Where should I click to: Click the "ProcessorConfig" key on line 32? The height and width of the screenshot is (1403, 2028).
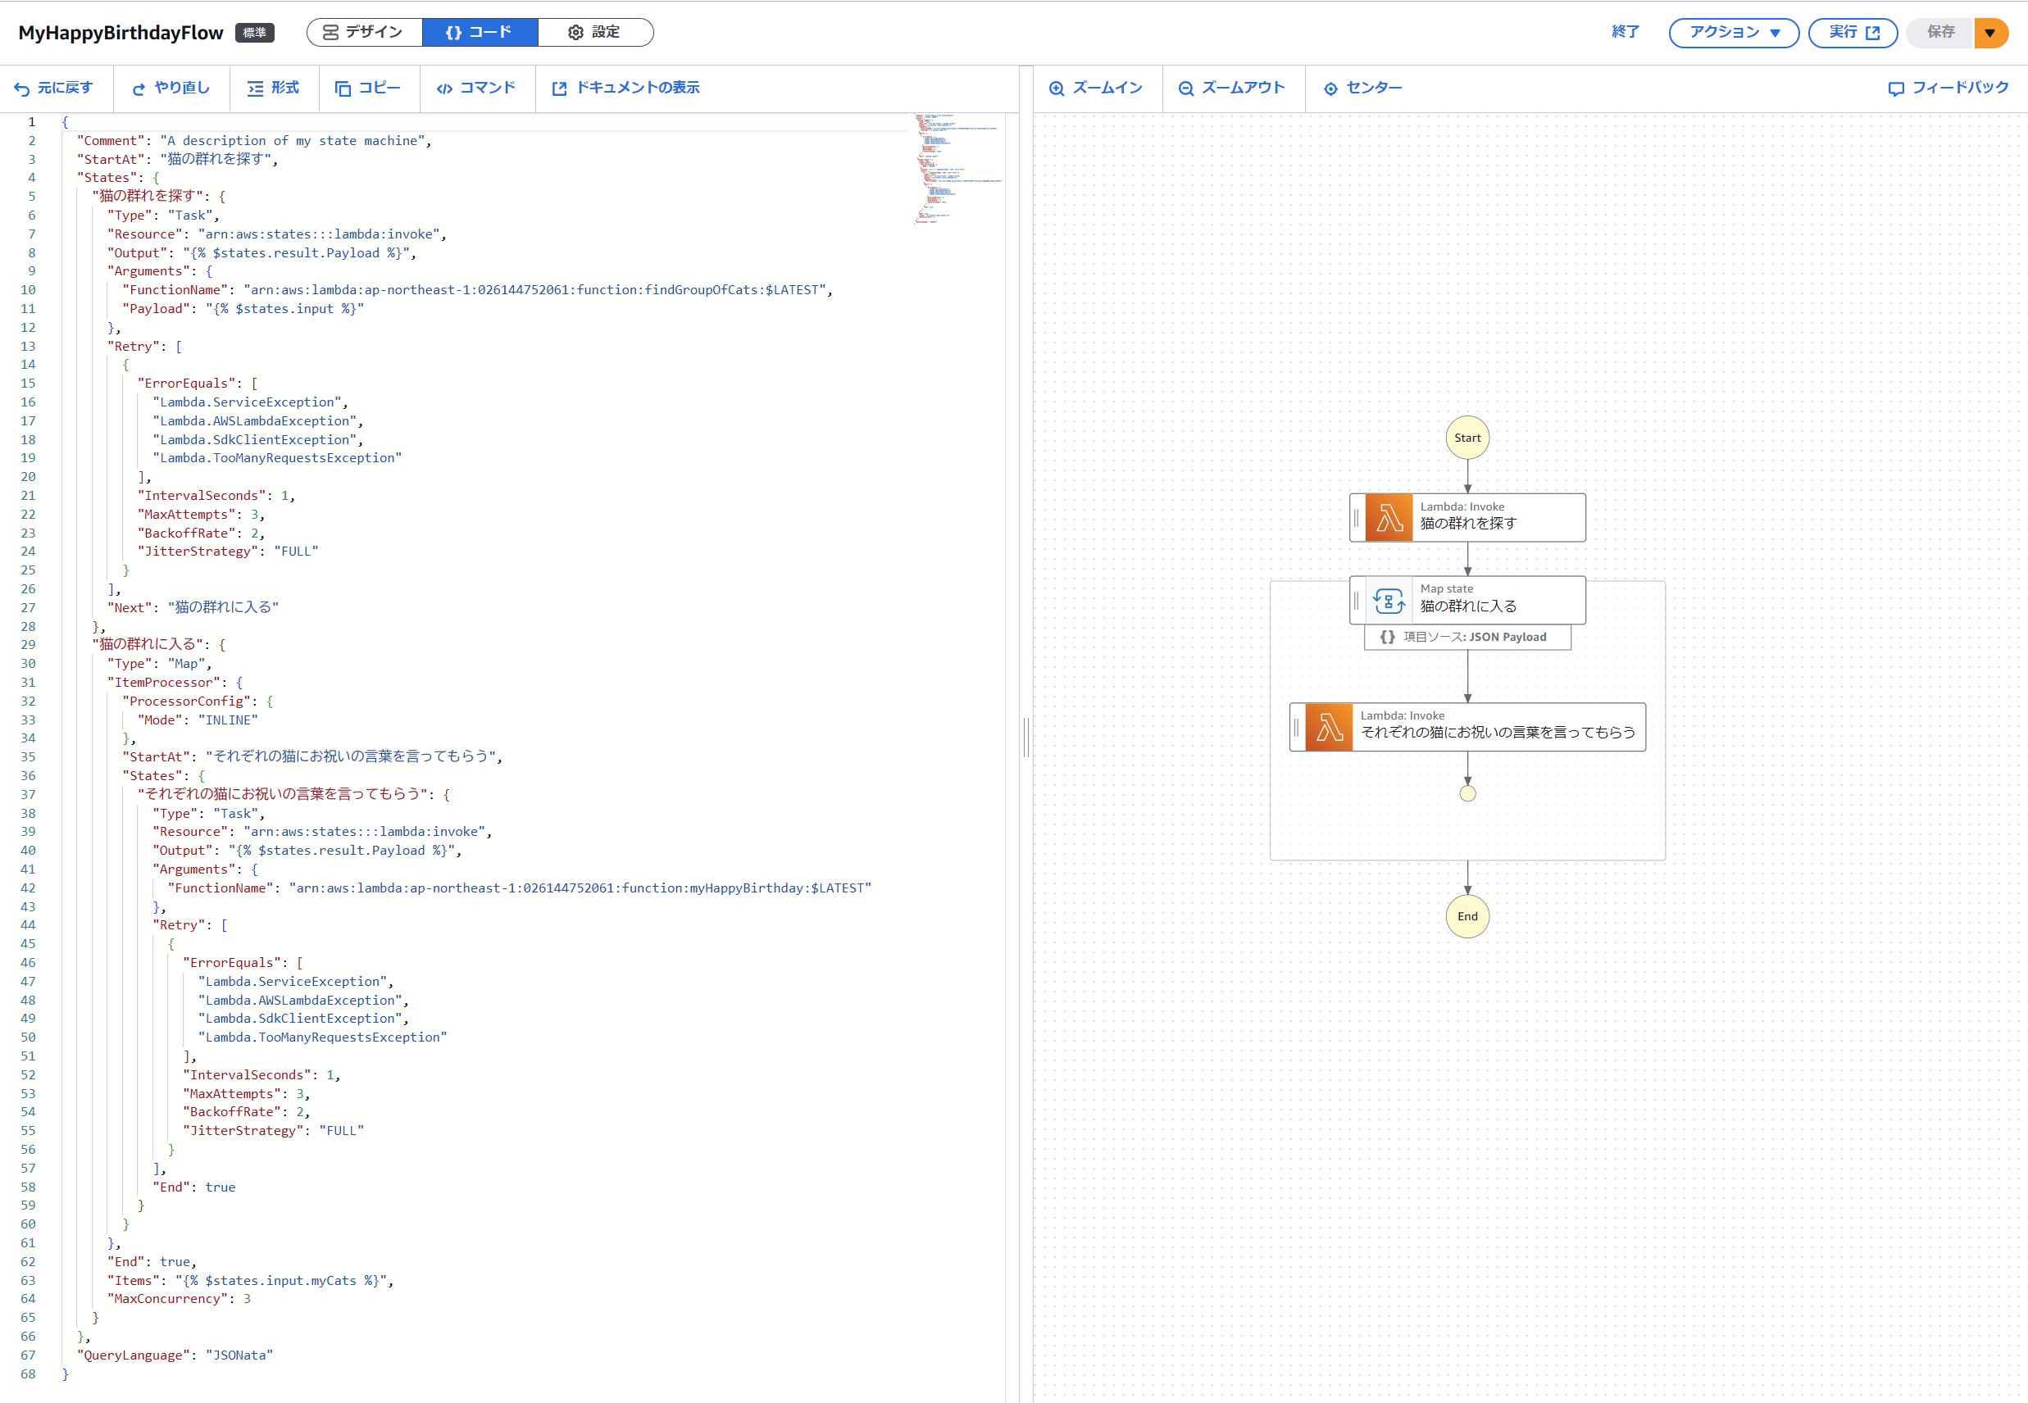click(x=186, y=701)
